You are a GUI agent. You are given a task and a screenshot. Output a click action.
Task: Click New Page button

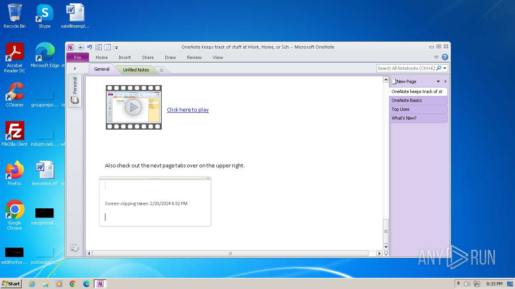(404, 81)
